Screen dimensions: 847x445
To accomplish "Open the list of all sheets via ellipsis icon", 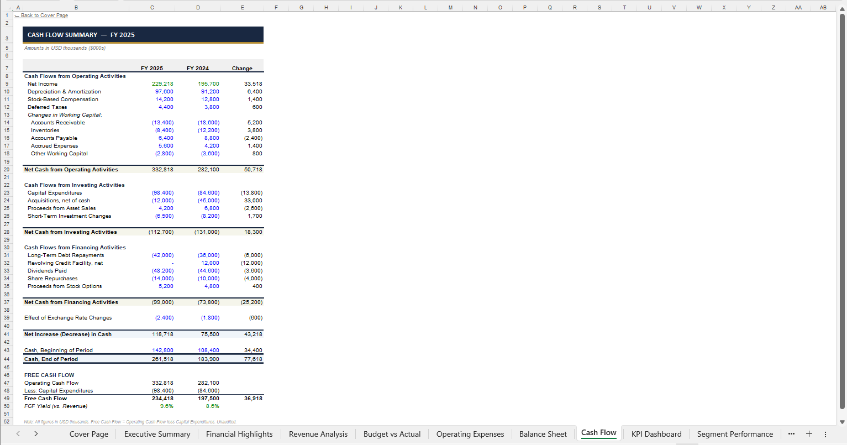I will point(791,434).
